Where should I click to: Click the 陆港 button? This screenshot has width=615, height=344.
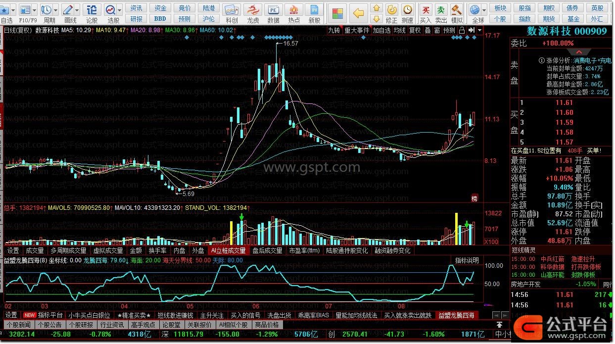pos(209,8)
